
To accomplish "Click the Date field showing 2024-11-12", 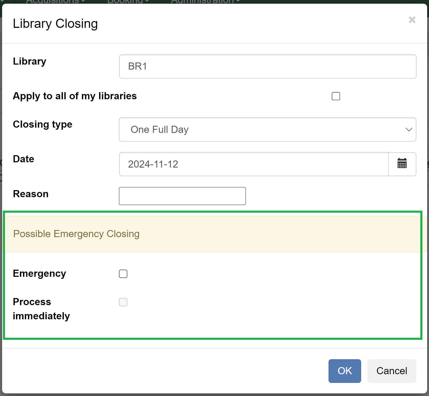I will pyautogui.click(x=254, y=164).
